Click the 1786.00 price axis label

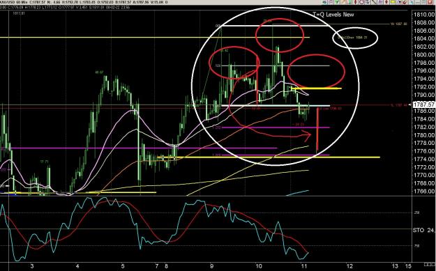coord(424,111)
